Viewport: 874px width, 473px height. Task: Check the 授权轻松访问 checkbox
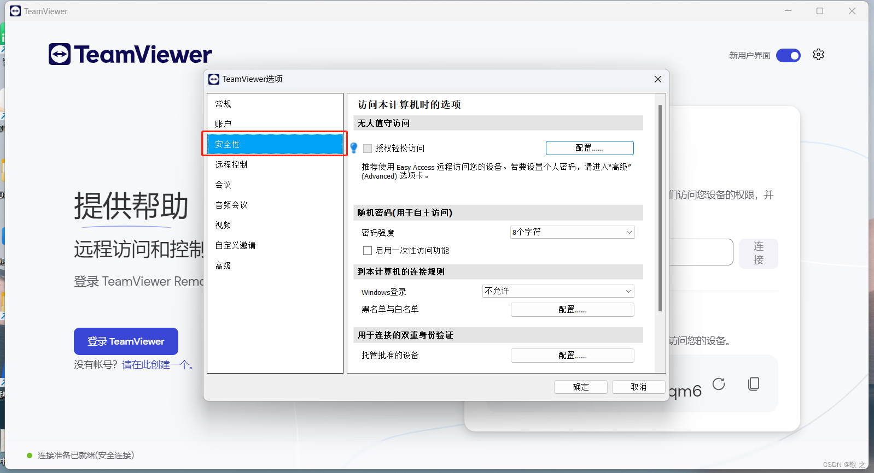tap(368, 149)
